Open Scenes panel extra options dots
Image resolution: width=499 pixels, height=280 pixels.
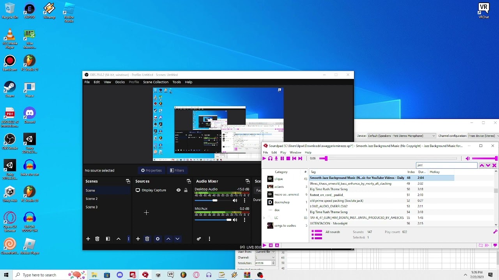(x=128, y=239)
